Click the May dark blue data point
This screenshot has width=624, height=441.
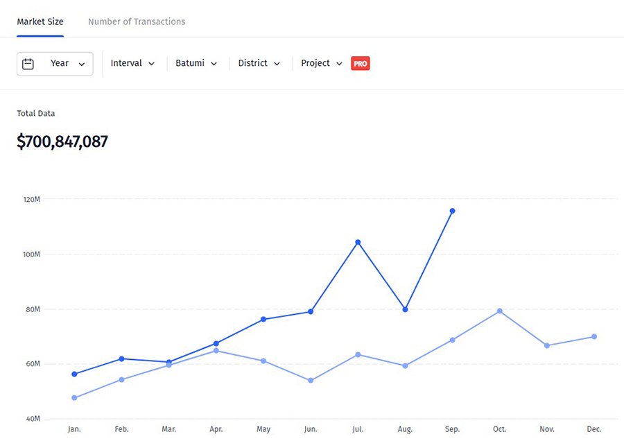(x=263, y=319)
